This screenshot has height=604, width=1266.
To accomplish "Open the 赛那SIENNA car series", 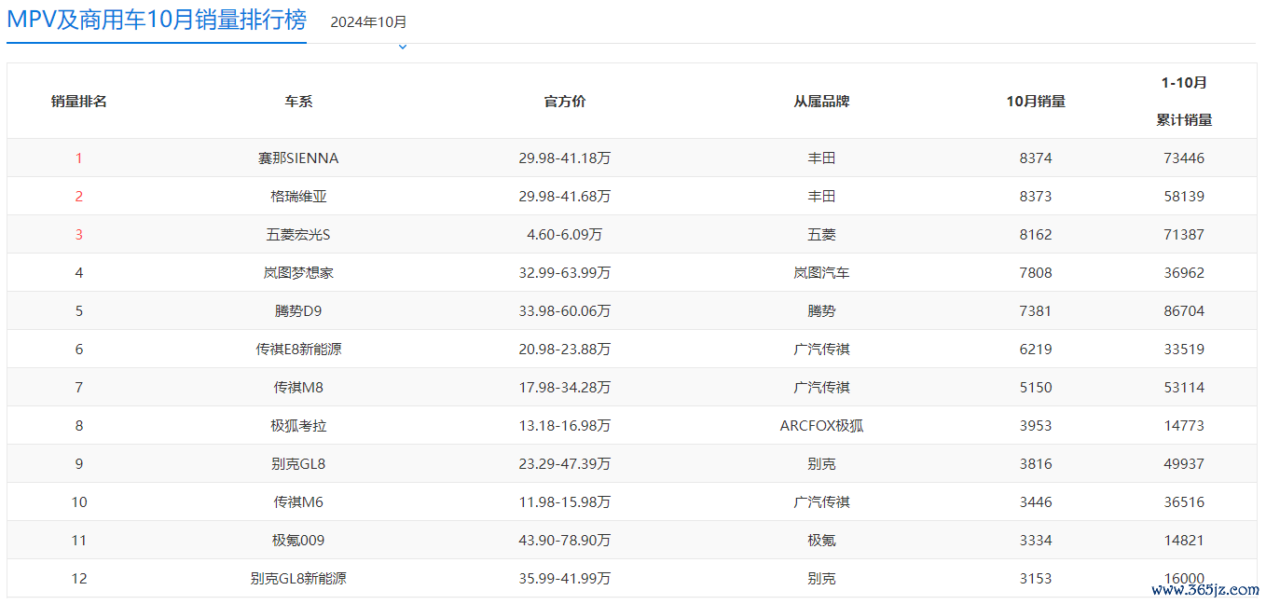I will coord(298,158).
